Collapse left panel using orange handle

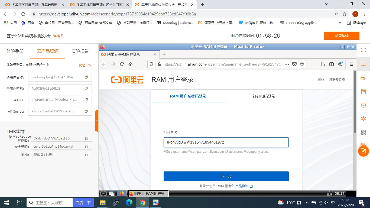pyautogui.click(x=97, y=121)
